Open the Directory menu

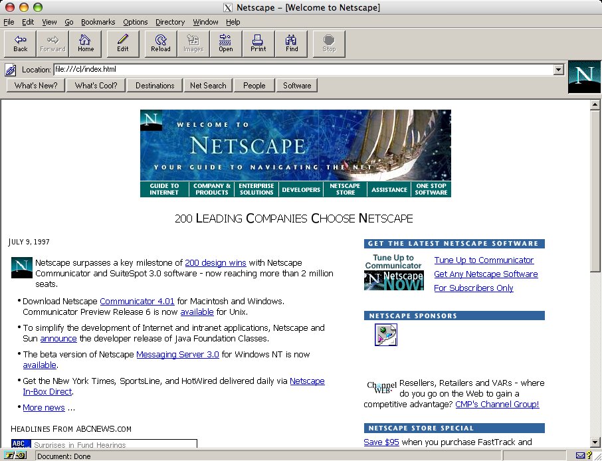170,22
